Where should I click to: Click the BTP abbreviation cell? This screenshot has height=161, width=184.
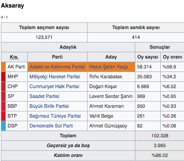tap(17, 116)
